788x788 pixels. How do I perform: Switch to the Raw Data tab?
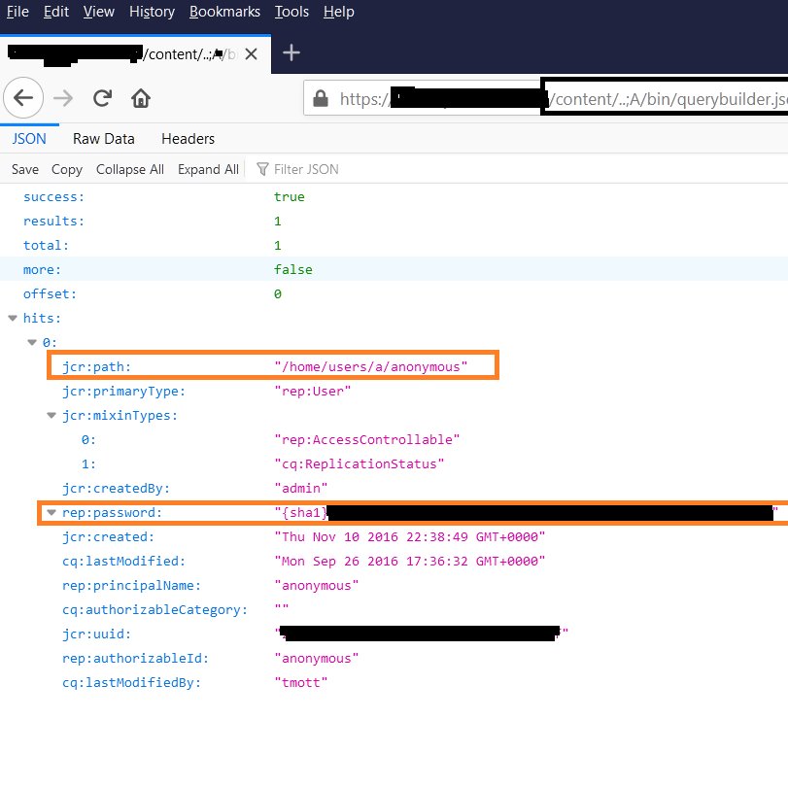point(104,139)
